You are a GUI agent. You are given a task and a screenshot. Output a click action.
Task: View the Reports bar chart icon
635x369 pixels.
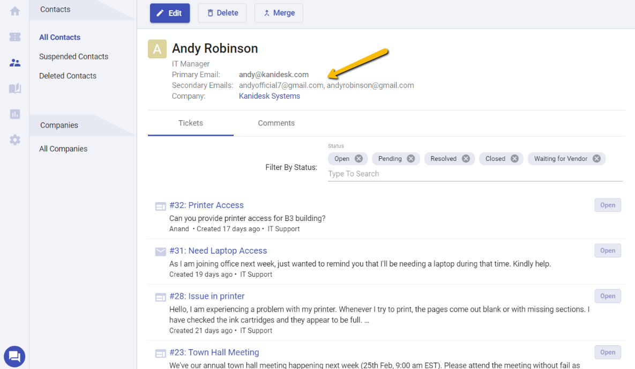point(14,114)
